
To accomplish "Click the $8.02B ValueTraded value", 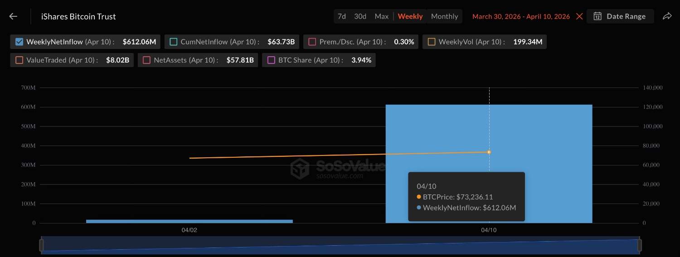I will coord(117,60).
